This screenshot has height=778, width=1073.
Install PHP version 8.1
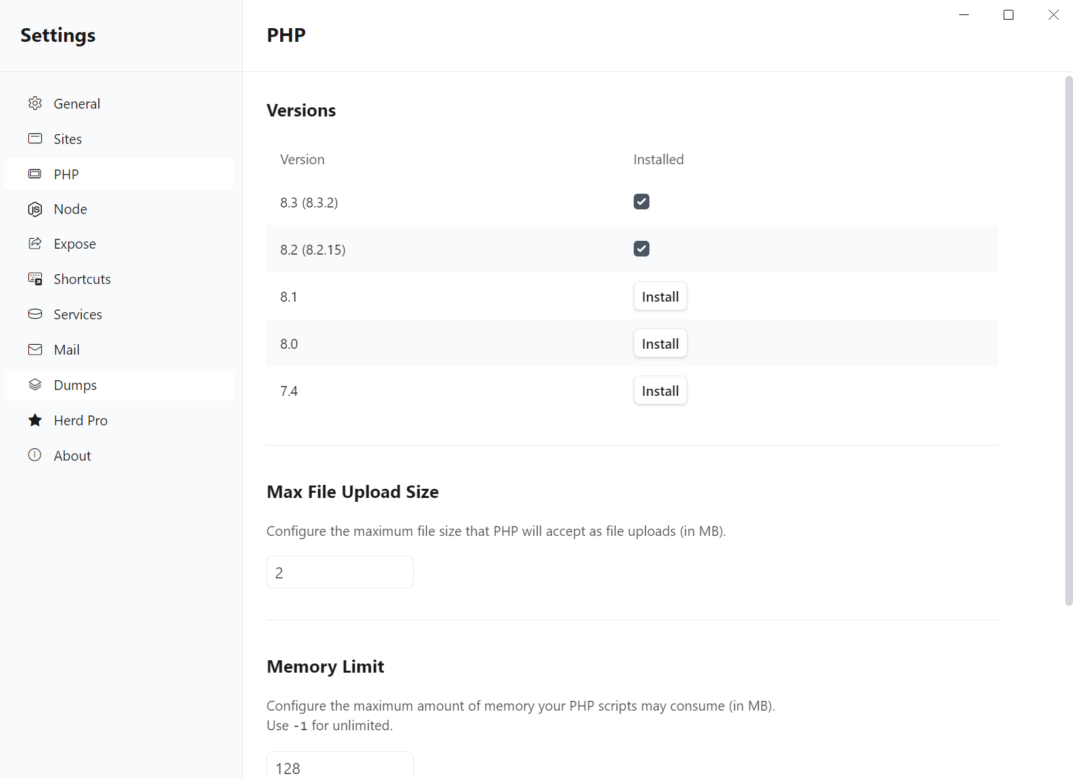point(660,296)
